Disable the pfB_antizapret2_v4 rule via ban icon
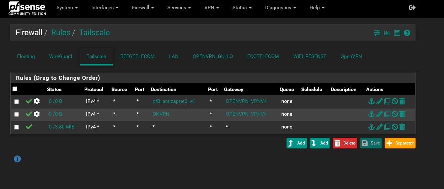This screenshot has width=444, height=189. pyautogui.click(x=395, y=101)
